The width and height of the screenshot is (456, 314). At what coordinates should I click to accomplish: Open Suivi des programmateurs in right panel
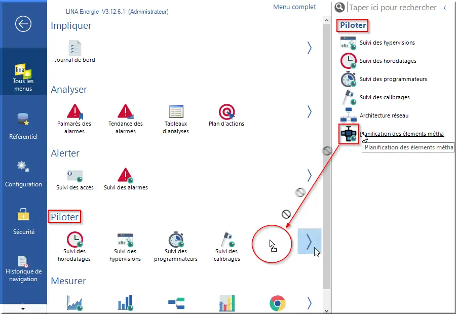(384, 79)
